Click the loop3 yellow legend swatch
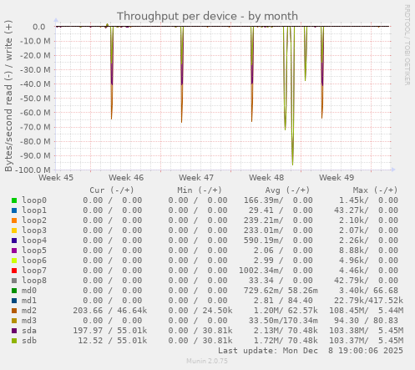This screenshot has width=415, height=370. (x=14, y=231)
